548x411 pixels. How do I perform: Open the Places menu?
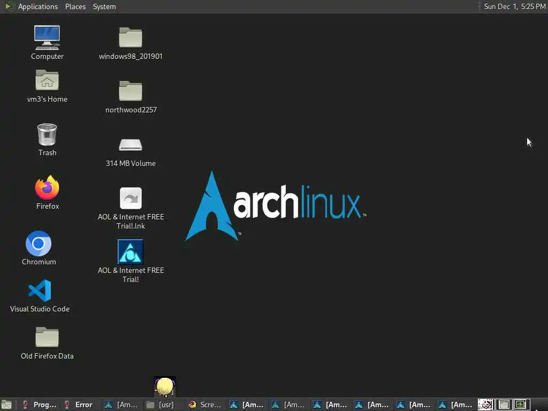click(75, 6)
